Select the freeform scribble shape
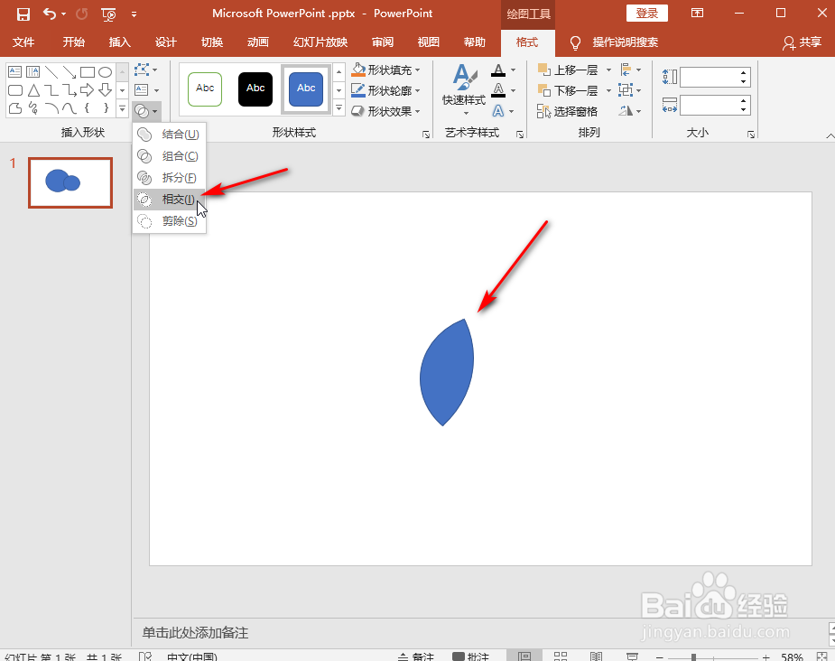Image resolution: width=835 pixels, height=661 pixels. [x=33, y=108]
